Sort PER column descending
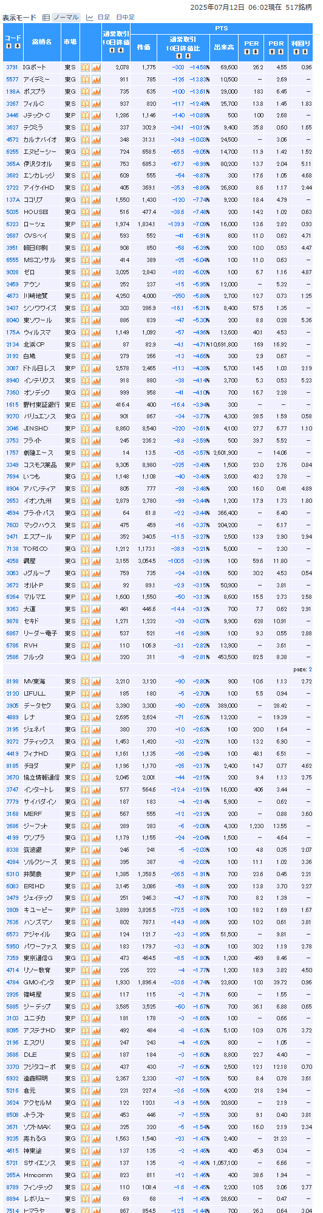 coord(255,52)
